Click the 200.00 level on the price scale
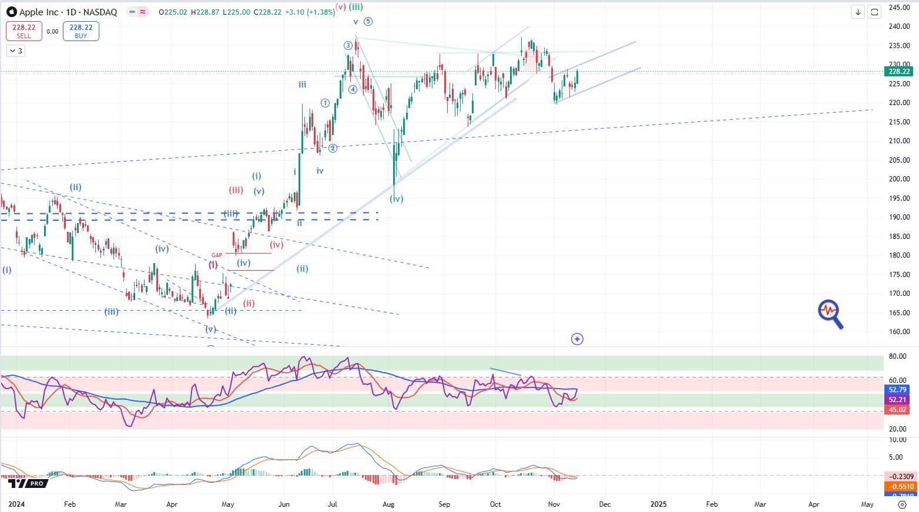 [900, 179]
